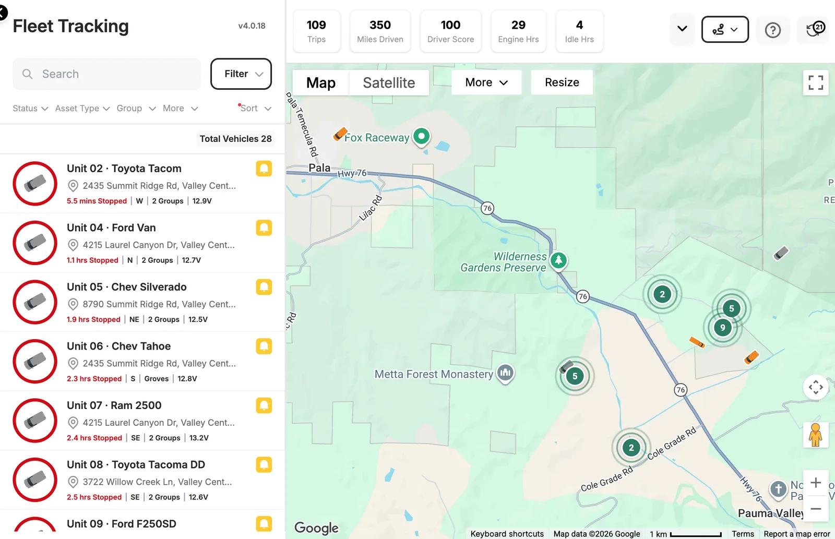Expand the Status filter
835x539 pixels.
pyautogui.click(x=30, y=109)
